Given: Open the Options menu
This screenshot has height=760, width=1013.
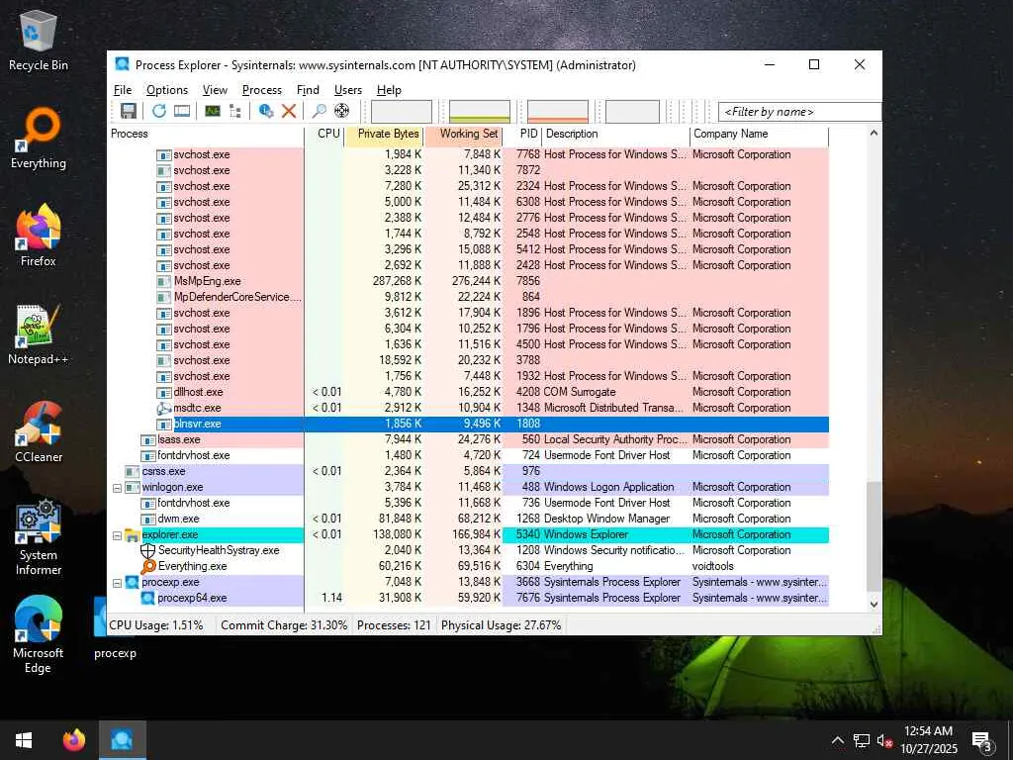Looking at the screenshot, I should point(167,90).
